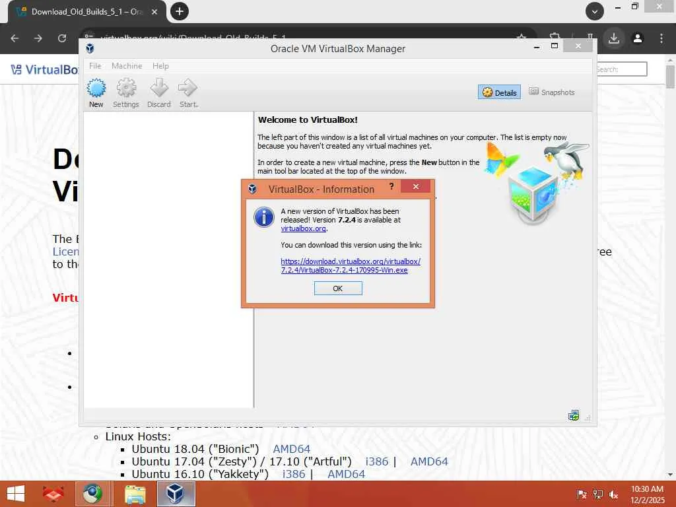
Task: Open the i386 link for Ubuntu 16.10 Yakkety
Action: pos(294,474)
